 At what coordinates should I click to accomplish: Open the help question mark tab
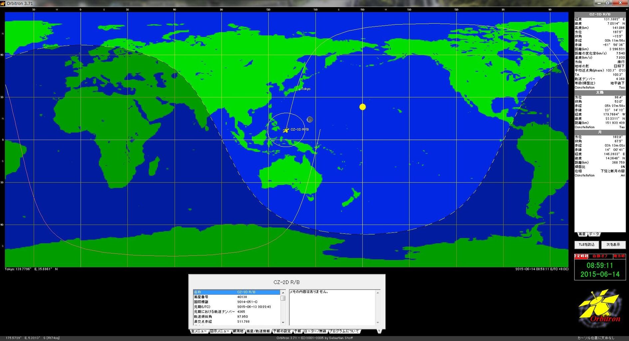click(379, 331)
